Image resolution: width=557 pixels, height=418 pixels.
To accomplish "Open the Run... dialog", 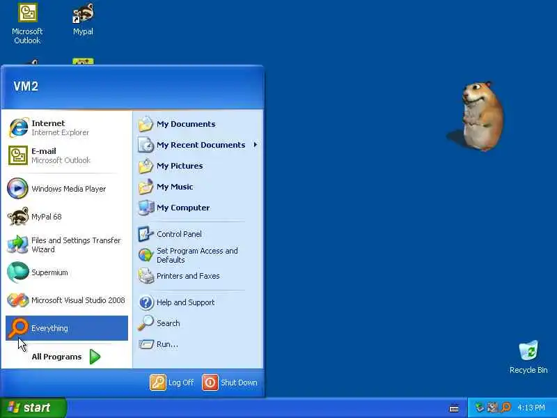I will (x=198, y=344).
